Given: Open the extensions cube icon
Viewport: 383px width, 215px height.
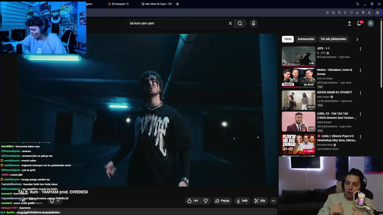Looking at the screenshot, I should 378,13.
